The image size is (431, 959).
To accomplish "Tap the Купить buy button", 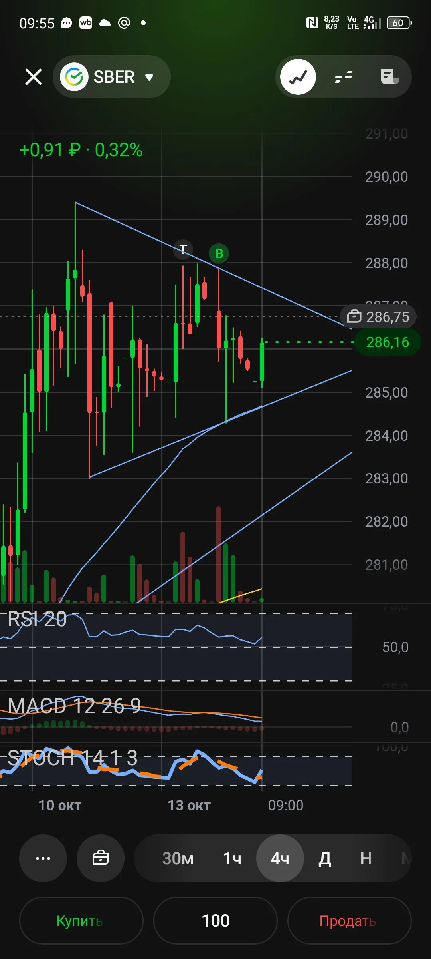I will (x=81, y=921).
